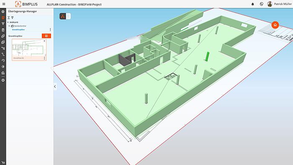Open the lighting sun icon in sidebar

coord(3,67)
